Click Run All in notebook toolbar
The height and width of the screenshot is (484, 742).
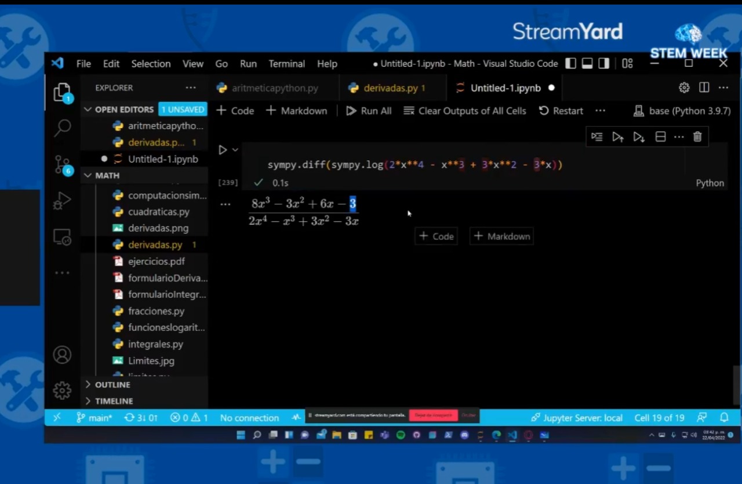pos(369,111)
